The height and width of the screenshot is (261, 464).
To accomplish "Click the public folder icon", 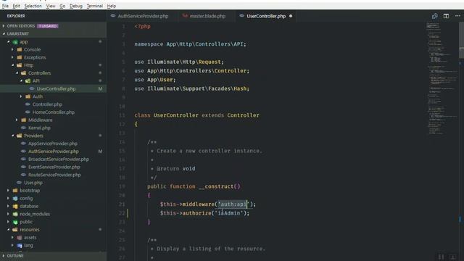I will point(15,222).
